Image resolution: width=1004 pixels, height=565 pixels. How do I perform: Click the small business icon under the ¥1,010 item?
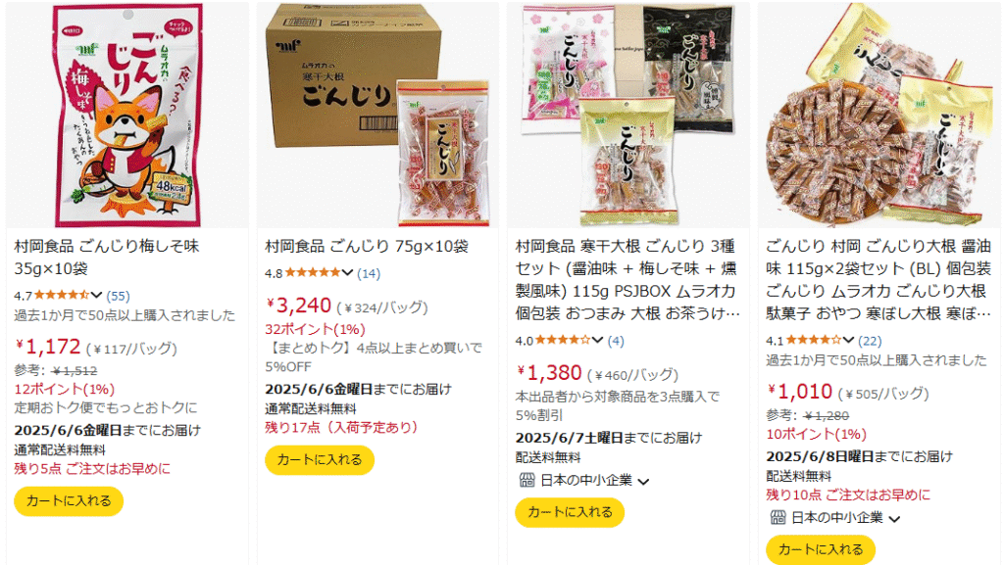pos(778,518)
